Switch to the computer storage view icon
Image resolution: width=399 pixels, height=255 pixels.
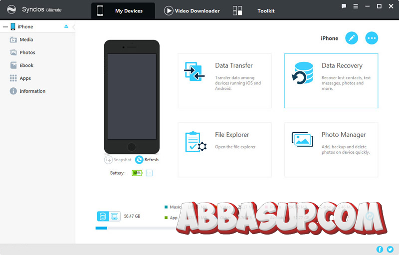pyautogui.click(x=115, y=216)
